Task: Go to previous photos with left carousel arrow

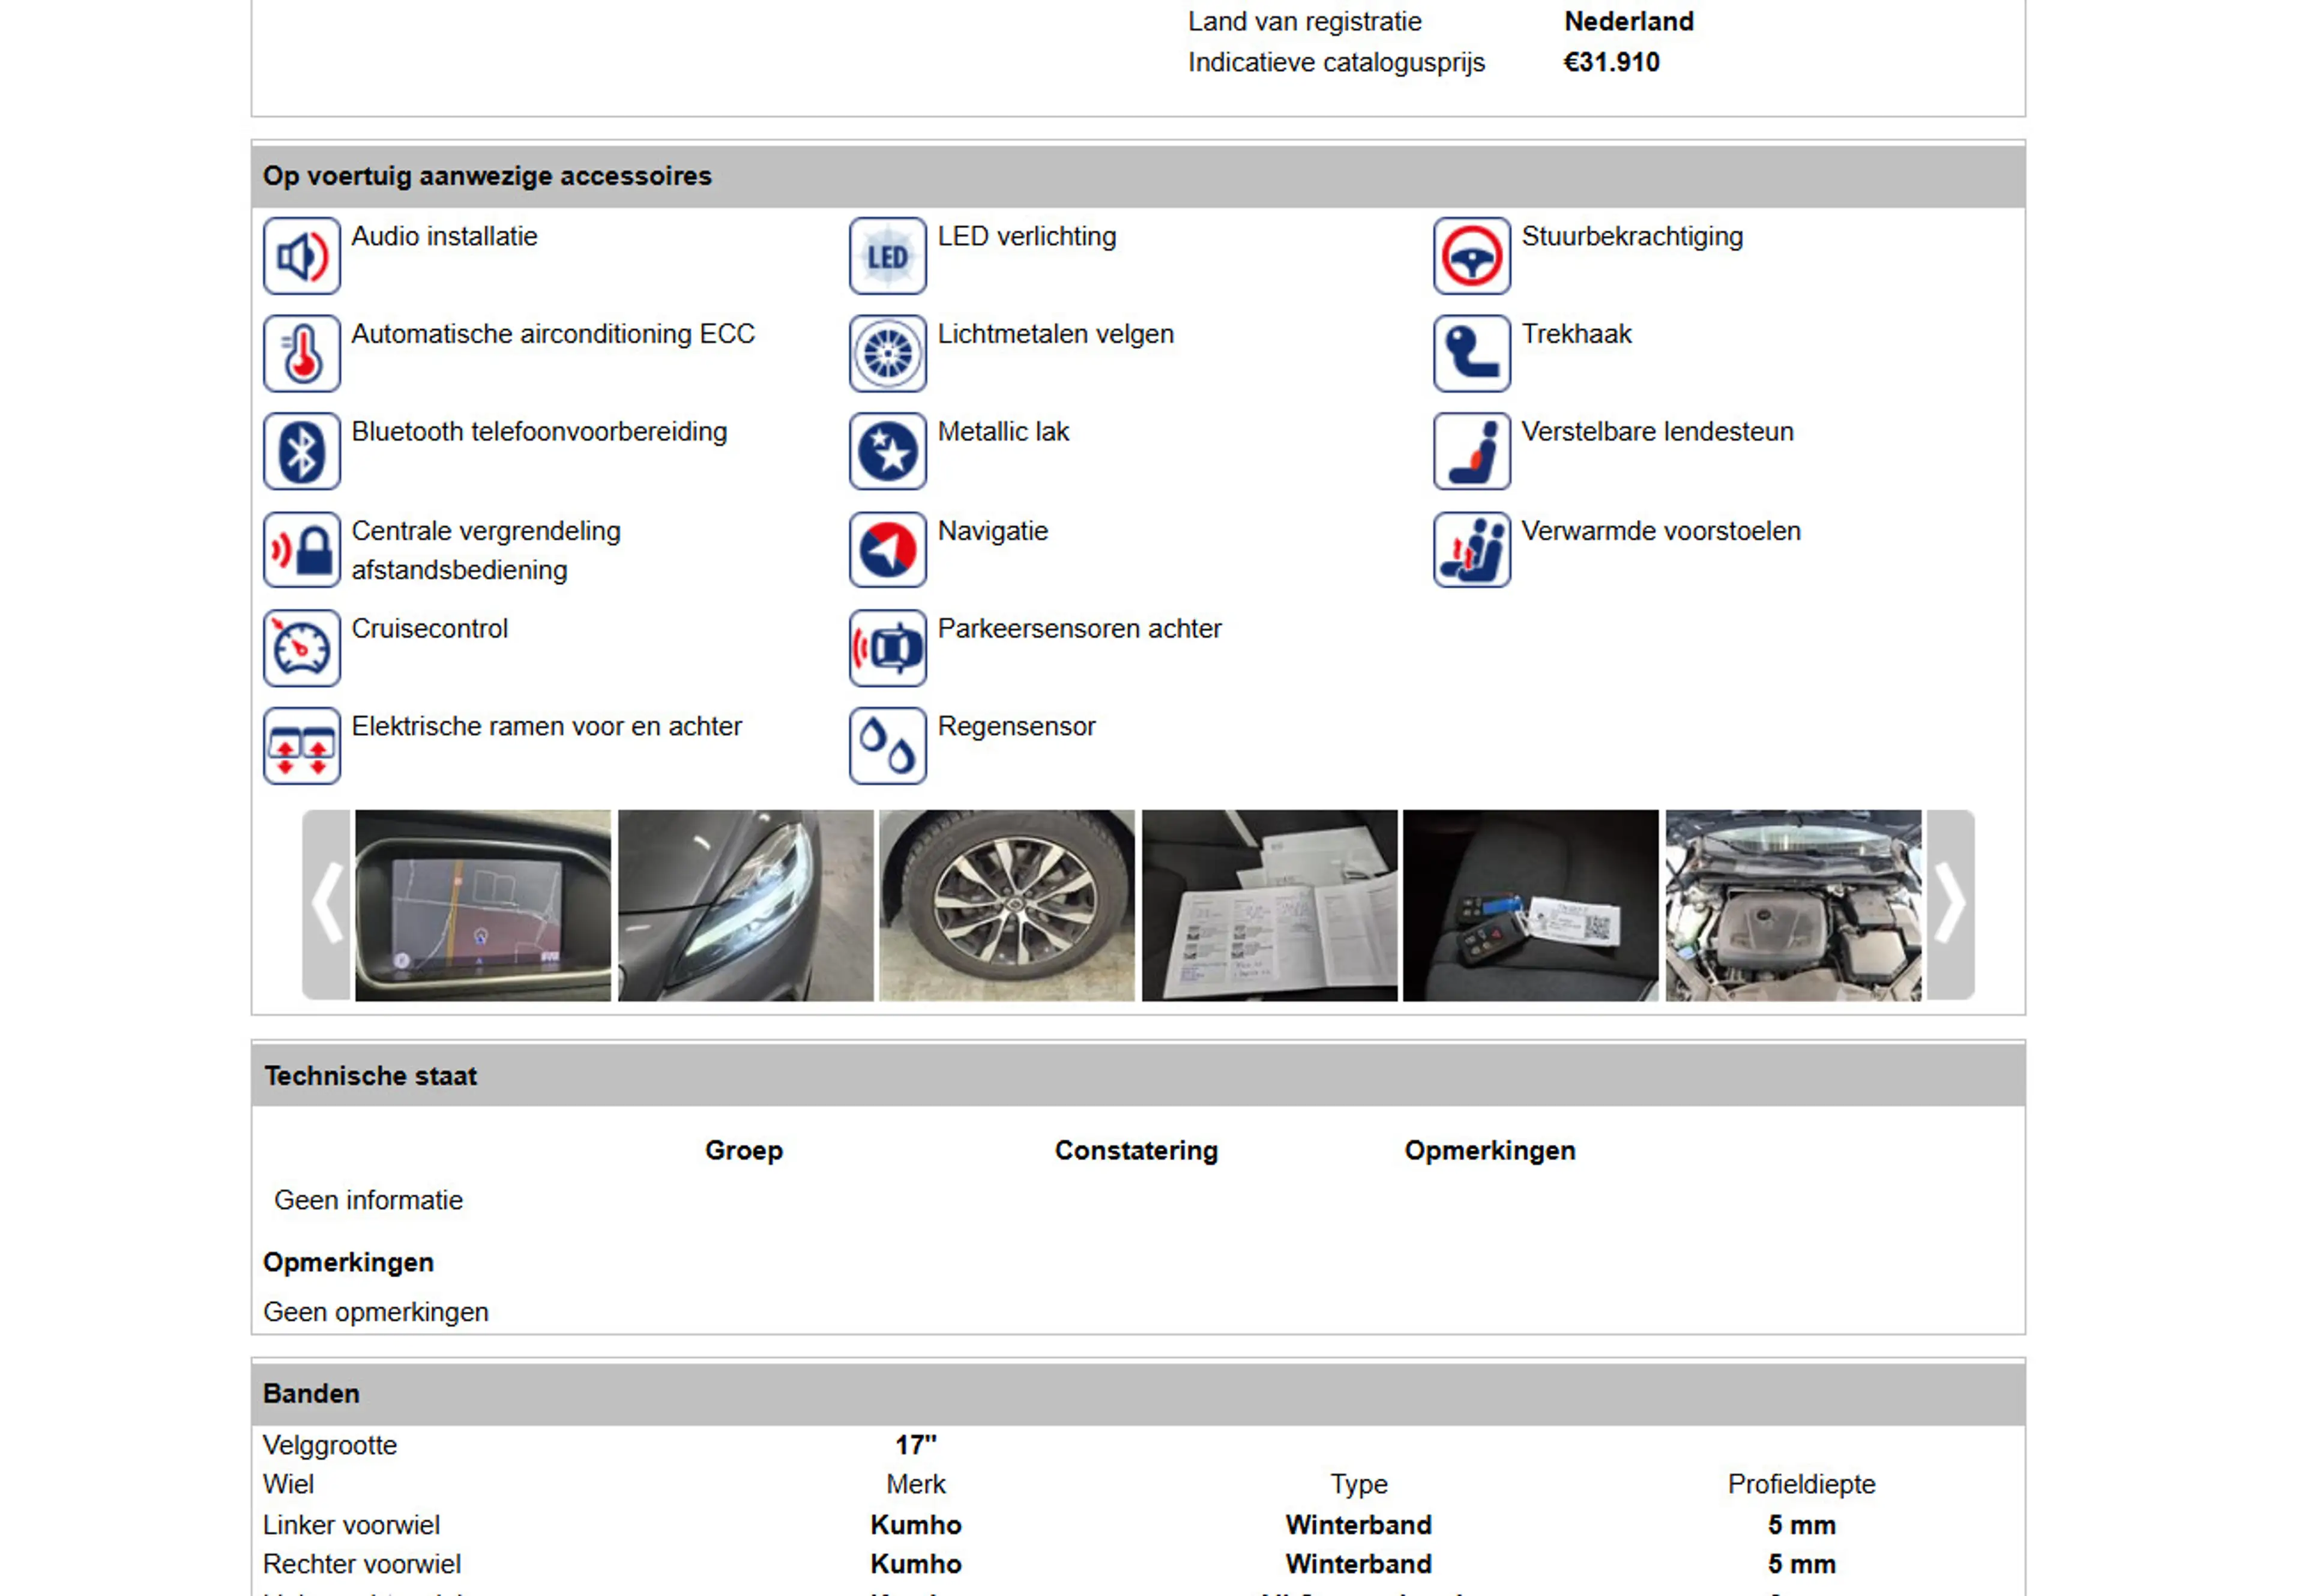Action: (327, 904)
